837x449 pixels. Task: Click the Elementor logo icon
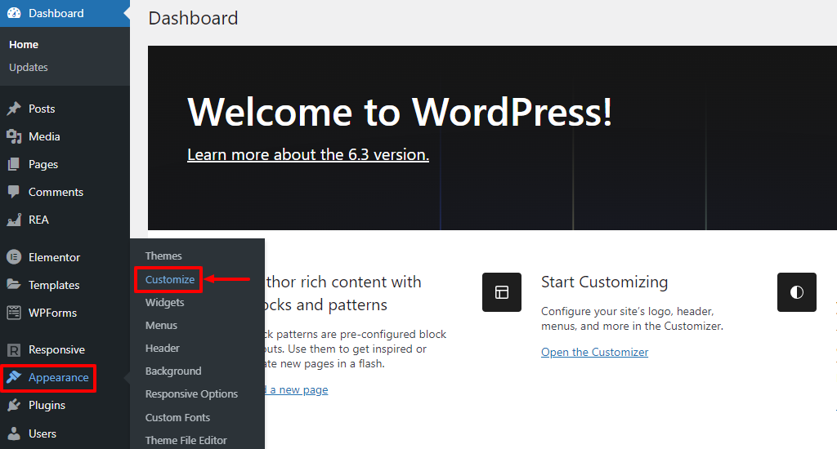coord(14,257)
